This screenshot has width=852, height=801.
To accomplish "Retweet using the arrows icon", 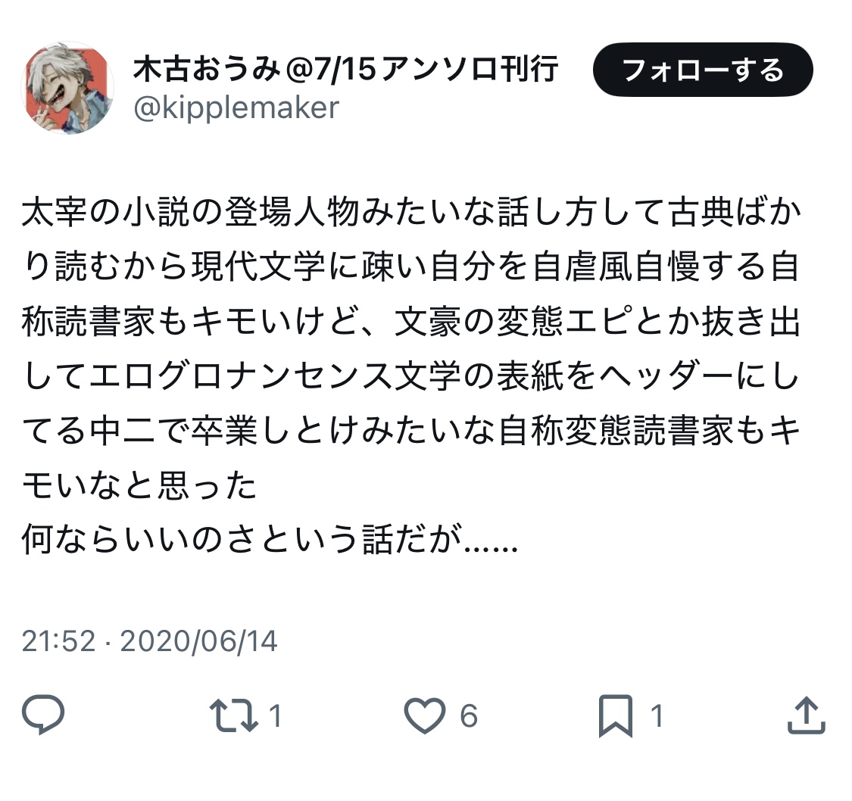I will [234, 715].
